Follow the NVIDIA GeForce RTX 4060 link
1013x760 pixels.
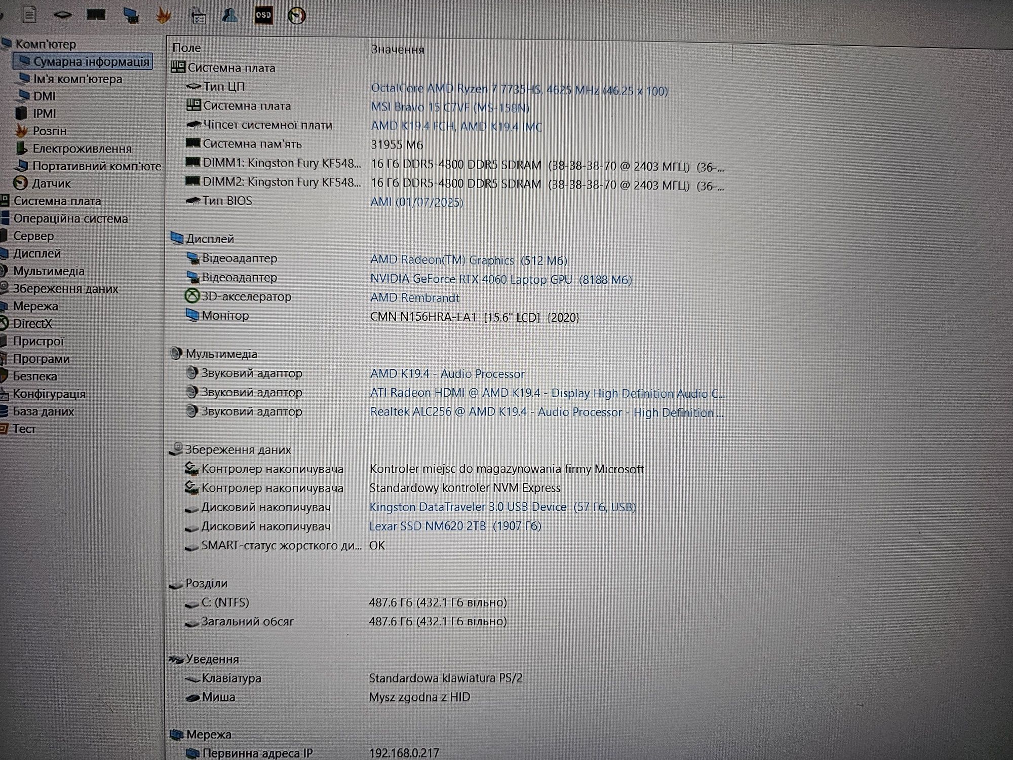pos(501,279)
